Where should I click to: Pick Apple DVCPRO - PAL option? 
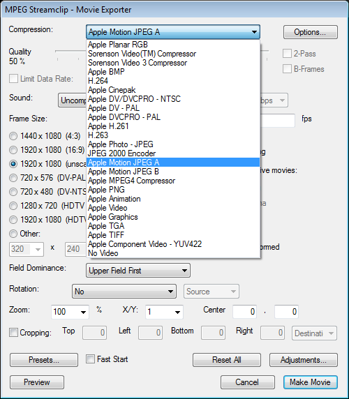click(x=173, y=117)
